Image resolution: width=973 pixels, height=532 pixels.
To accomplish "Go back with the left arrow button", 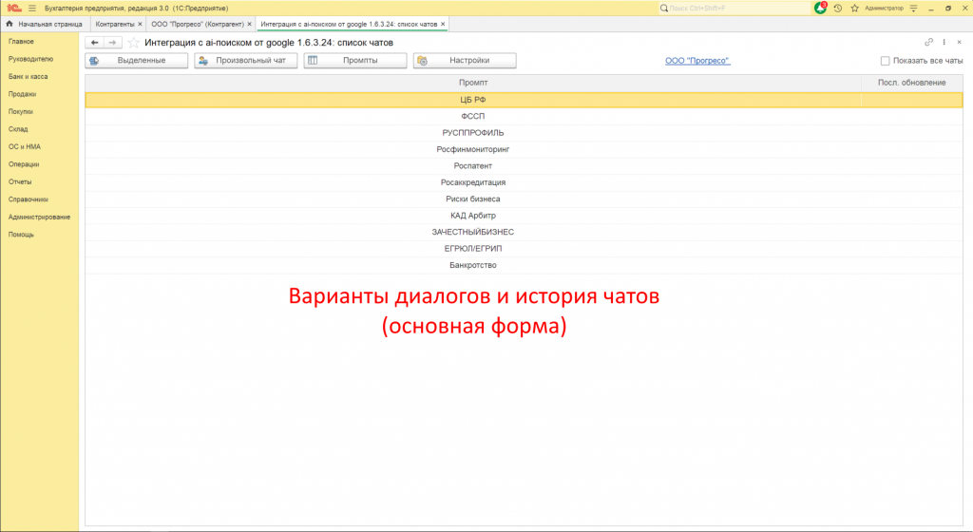I will (94, 42).
